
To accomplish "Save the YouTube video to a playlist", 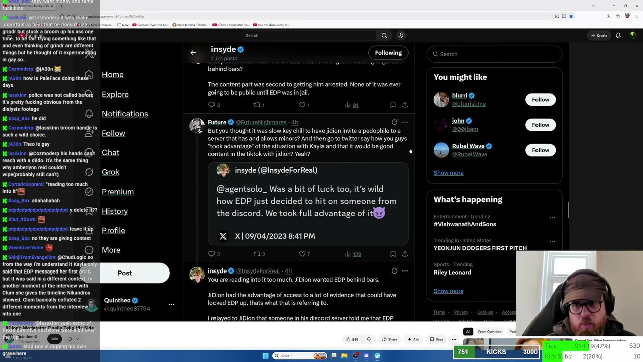I will (436, 339).
